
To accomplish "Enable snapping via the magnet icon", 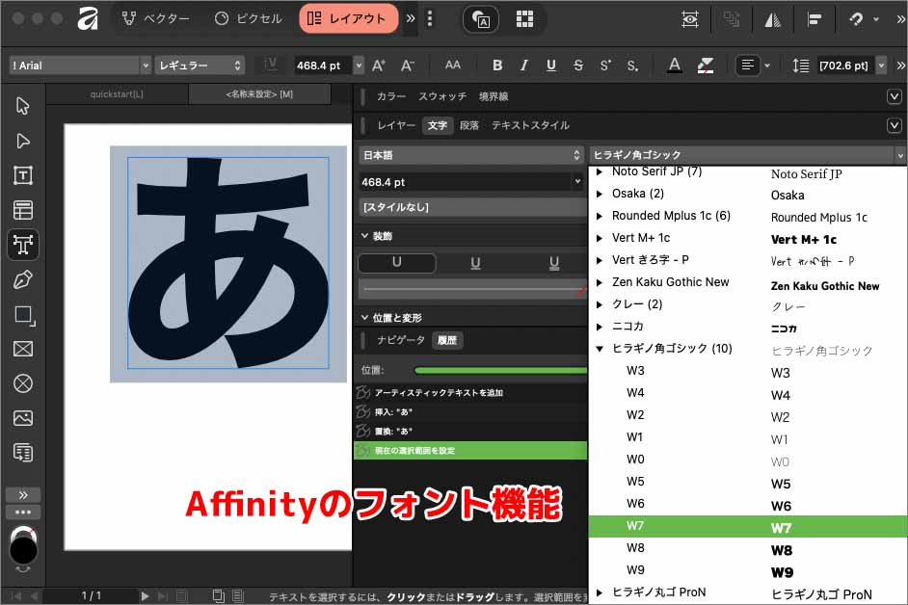I will 856,18.
